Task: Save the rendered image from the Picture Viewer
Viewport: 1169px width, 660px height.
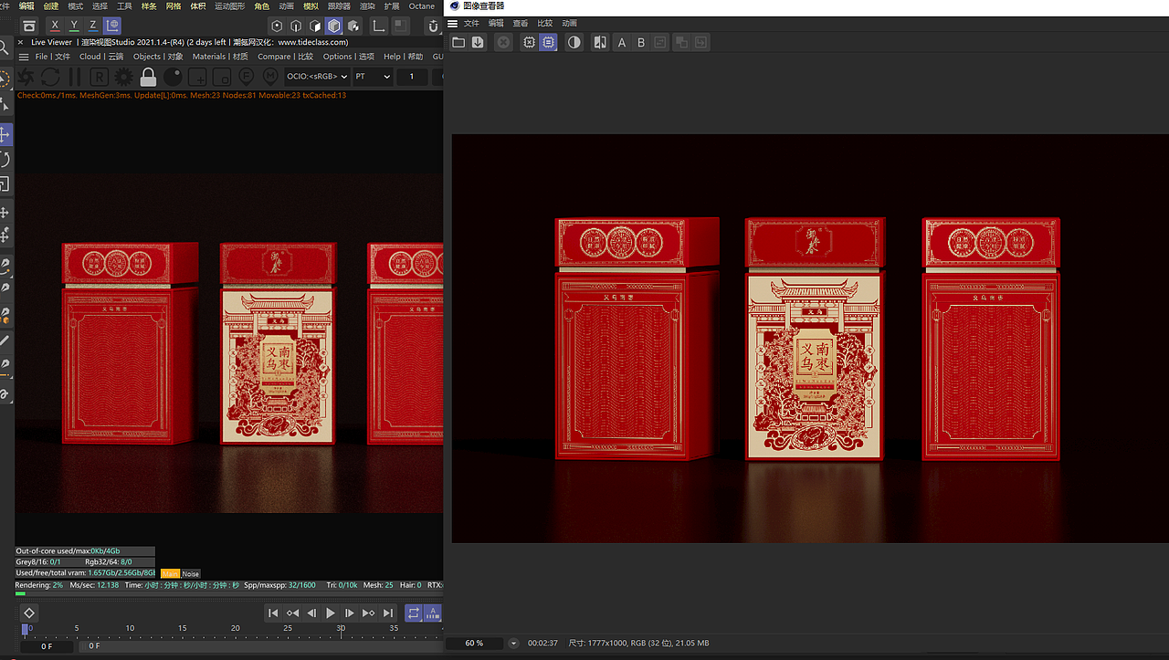Action: pos(477,41)
